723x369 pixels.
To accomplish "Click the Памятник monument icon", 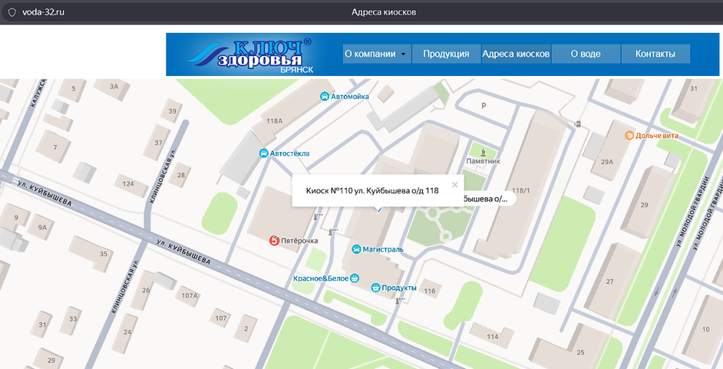I will (x=483, y=151).
